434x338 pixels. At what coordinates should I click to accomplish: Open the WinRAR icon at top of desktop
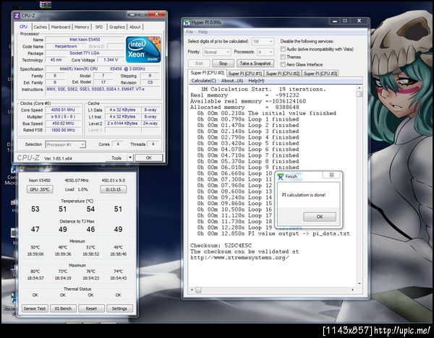(x=46, y=4)
